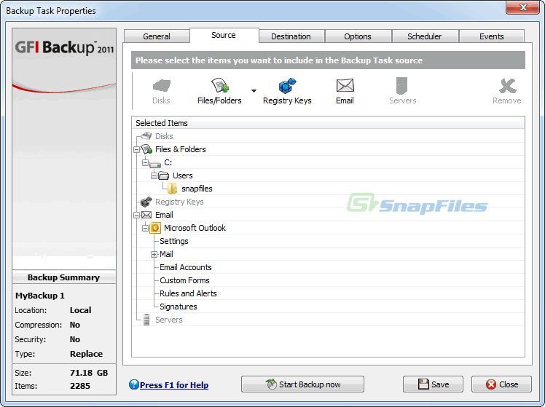Click the MyBackup 1 summary name
This screenshot has height=407, width=545.
coord(39,296)
